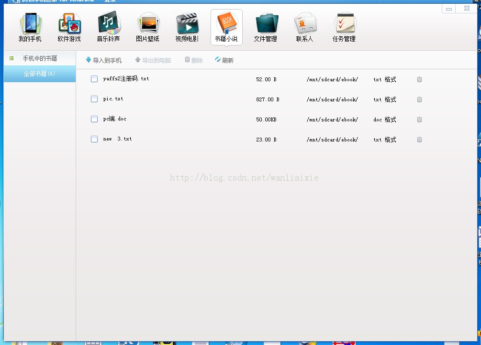481x345 pixels.
Task: Delete pc端.doc using its trash icon
Action: pos(419,119)
